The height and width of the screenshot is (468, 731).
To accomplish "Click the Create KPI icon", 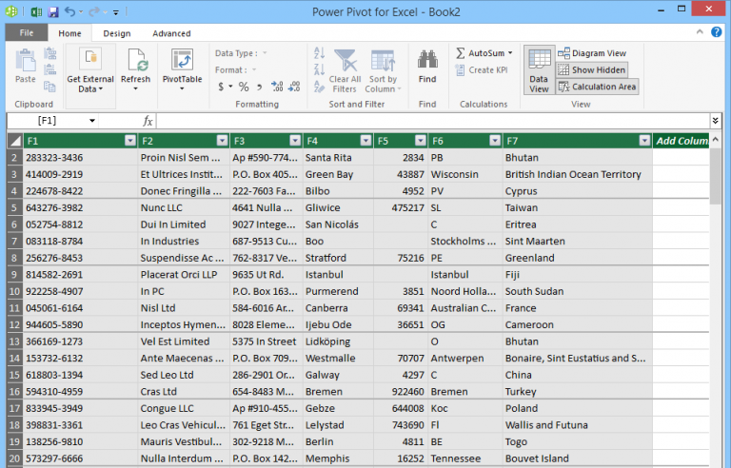I will 460,70.
